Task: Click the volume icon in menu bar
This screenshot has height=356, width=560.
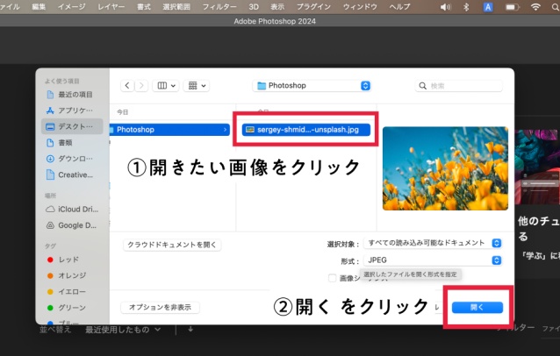Action: coord(445,7)
